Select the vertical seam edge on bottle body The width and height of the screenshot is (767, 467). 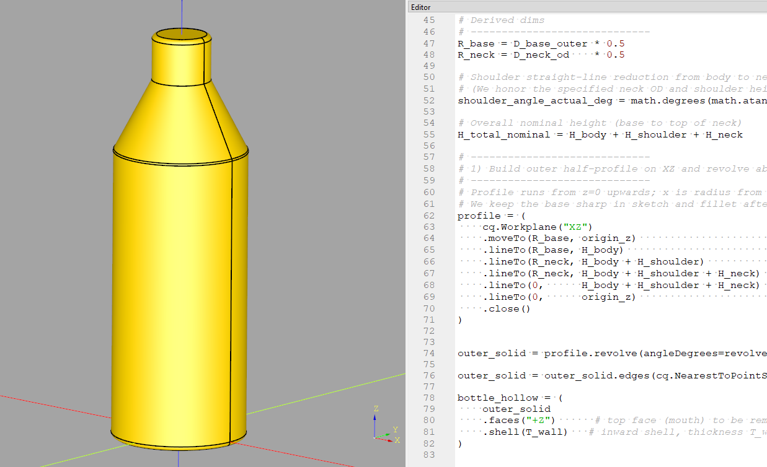(231, 297)
